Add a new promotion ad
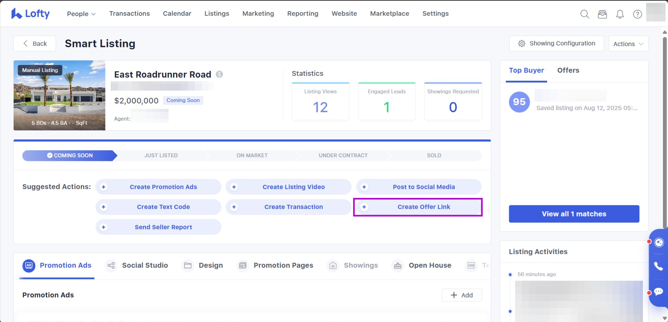The image size is (668, 322). point(462,295)
